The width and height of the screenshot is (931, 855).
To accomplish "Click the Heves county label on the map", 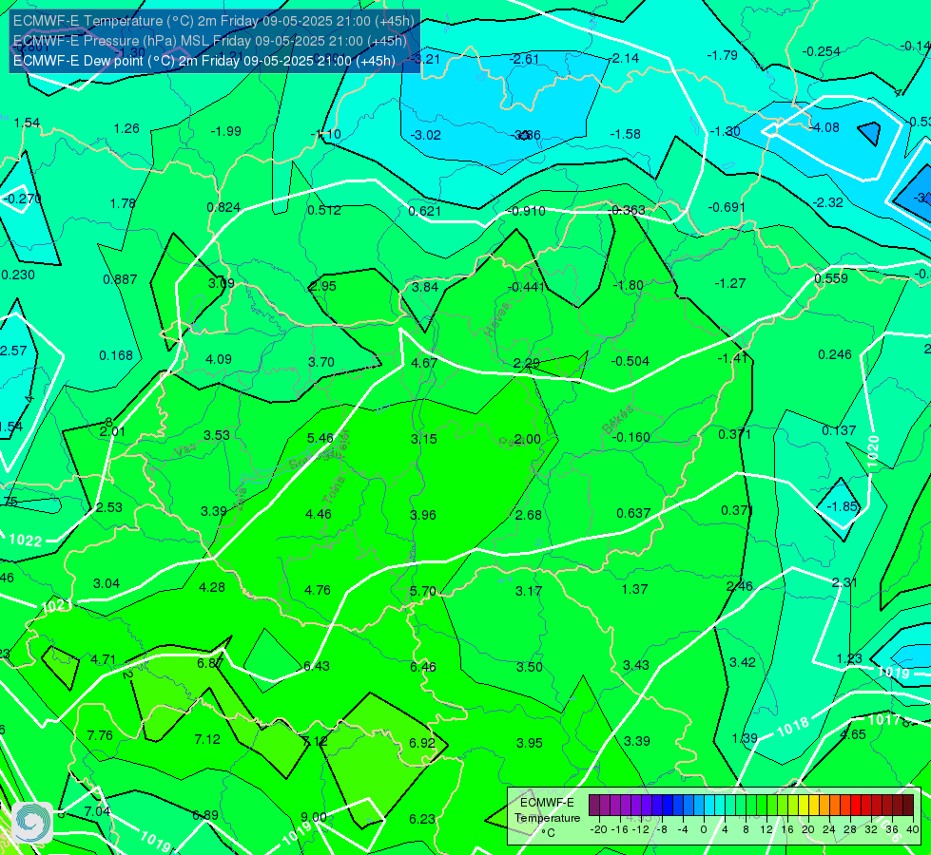I will tap(497, 319).
